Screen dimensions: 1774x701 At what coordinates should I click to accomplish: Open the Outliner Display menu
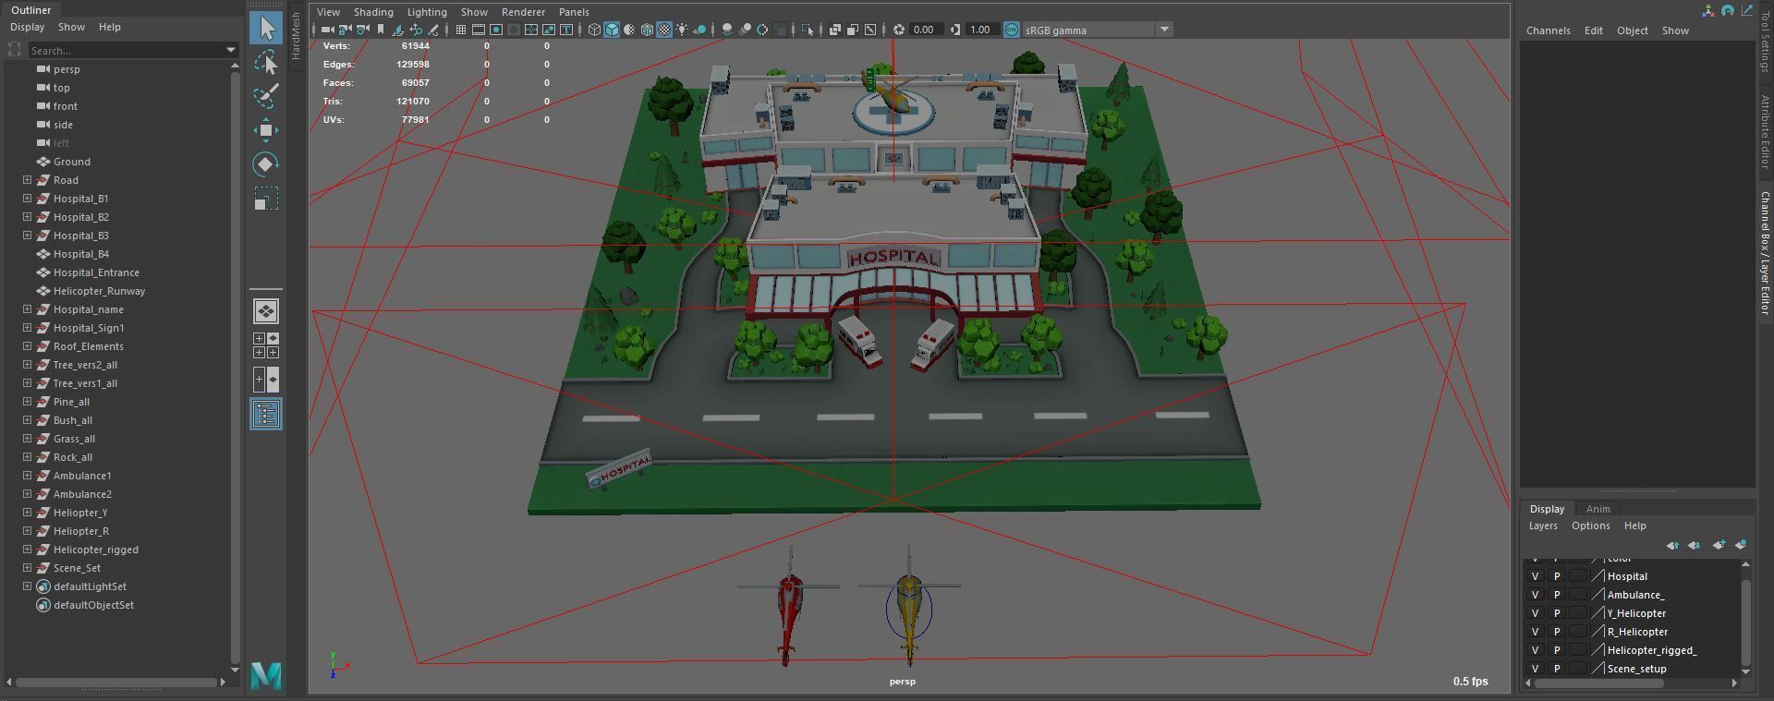tap(27, 27)
